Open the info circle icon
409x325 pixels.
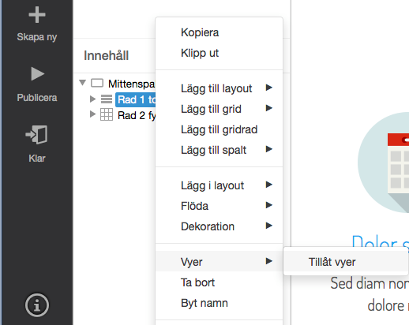pyautogui.click(x=37, y=305)
